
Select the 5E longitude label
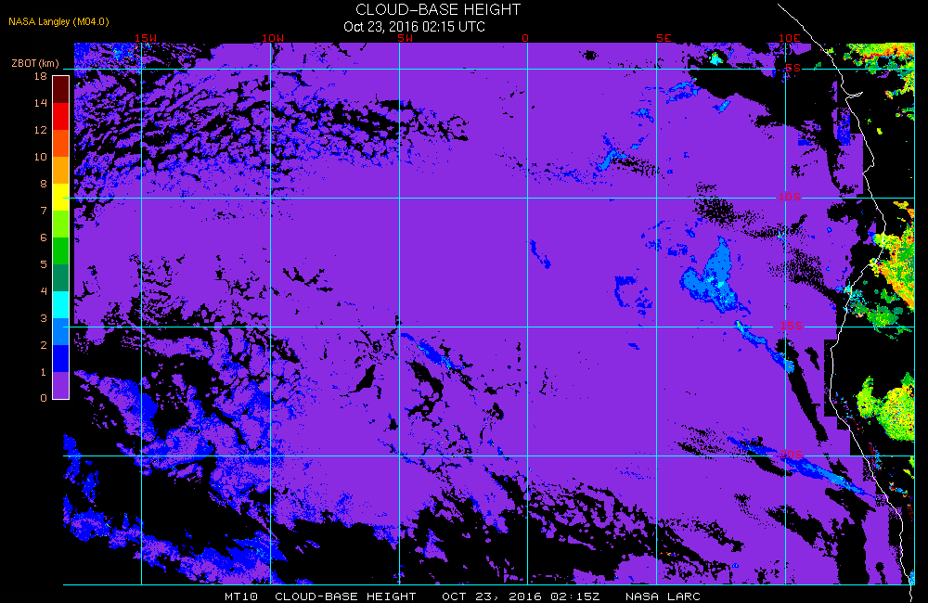[664, 38]
